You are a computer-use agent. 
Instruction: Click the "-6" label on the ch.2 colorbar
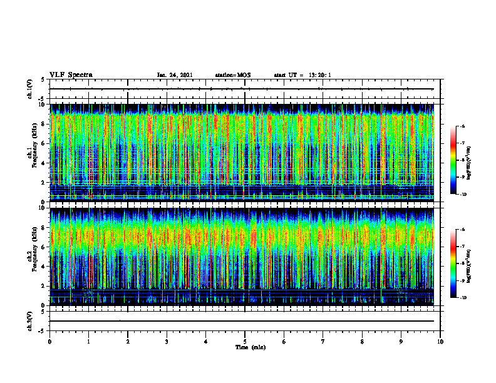[x=462, y=230]
